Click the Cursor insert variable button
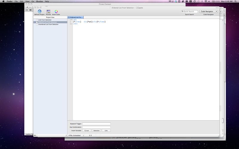This screenshot has width=239, height=149. [x=87, y=131]
